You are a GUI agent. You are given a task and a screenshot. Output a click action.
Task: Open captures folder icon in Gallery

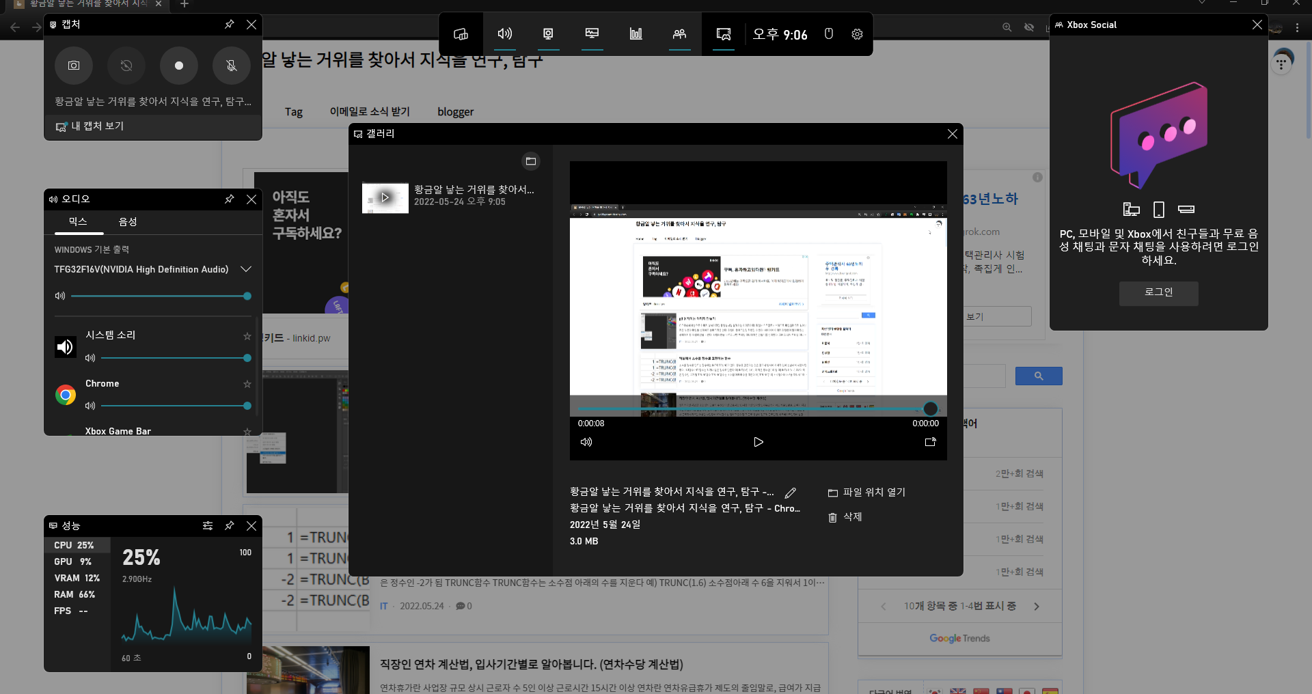click(x=531, y=161)
